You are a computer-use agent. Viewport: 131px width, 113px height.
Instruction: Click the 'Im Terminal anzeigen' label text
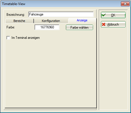pos(26,38)
